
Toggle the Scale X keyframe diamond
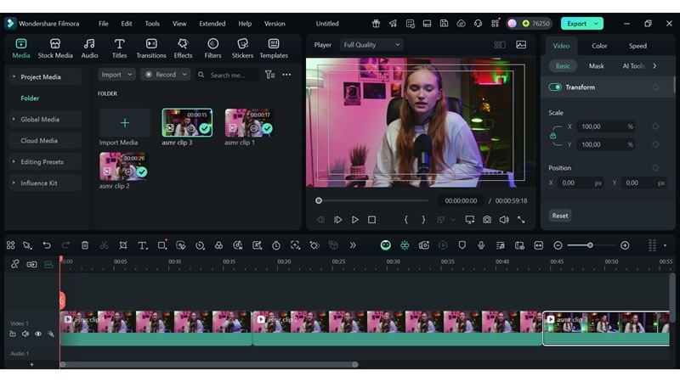coord(655,126)
